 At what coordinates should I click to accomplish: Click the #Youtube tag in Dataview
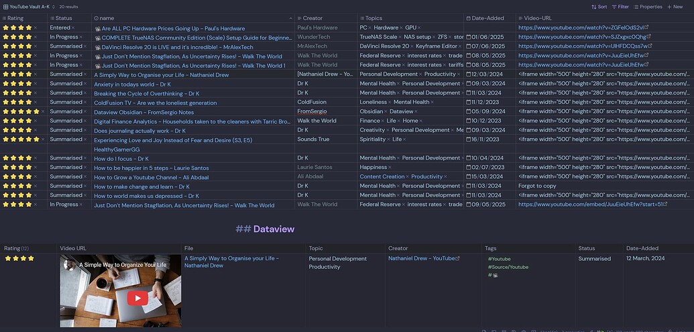point(500,259)
